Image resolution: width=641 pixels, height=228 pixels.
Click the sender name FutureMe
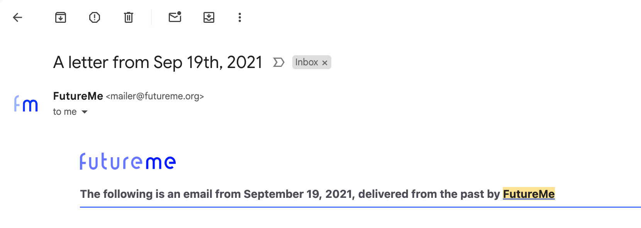78,96
